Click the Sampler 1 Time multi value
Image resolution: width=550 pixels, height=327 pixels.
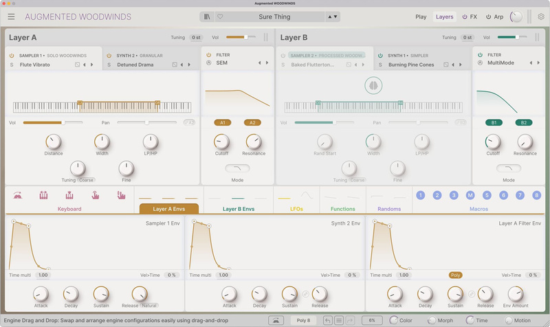point(43,275)
